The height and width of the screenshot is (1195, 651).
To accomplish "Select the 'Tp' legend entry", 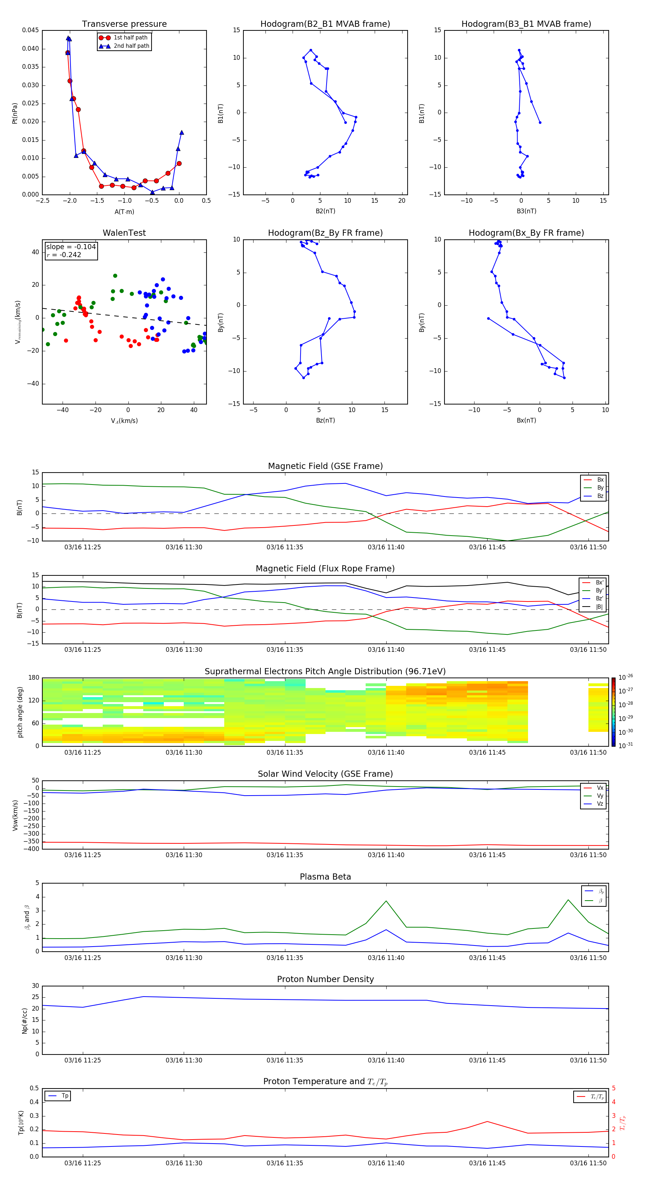I will click(58, 1096).
